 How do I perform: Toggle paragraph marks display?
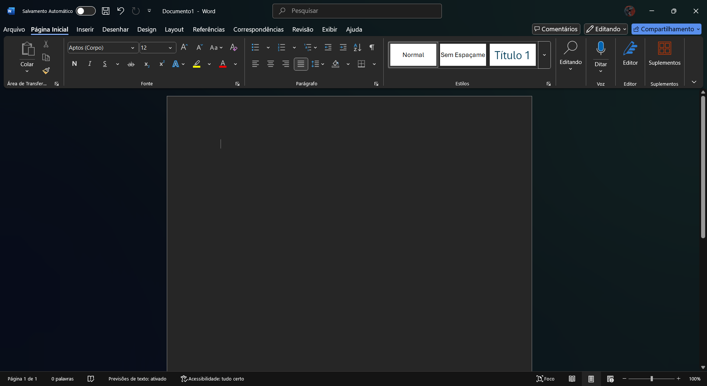372,47
